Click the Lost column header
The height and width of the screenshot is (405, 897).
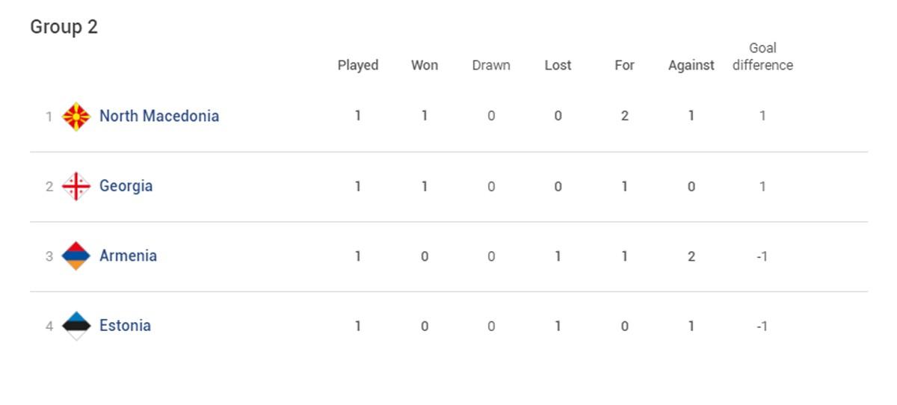558,65
